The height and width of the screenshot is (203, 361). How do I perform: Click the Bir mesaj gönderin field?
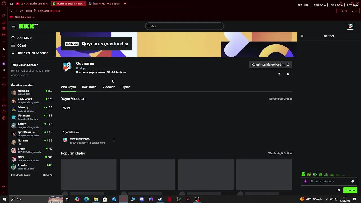click(329, 182)
